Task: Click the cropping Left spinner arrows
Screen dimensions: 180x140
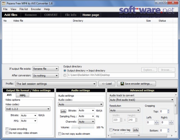Action: pyautogui.click(x=157, y=122)
